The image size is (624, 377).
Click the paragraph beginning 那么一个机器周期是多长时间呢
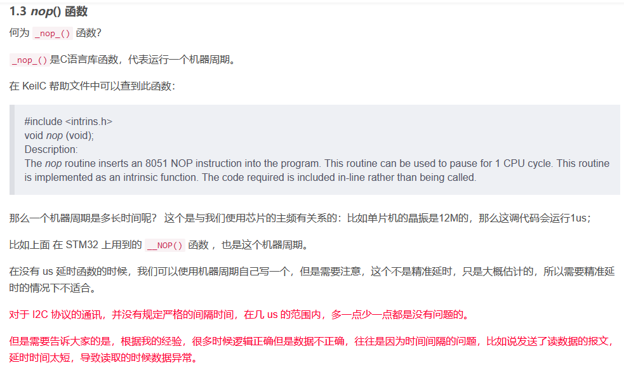300,218
